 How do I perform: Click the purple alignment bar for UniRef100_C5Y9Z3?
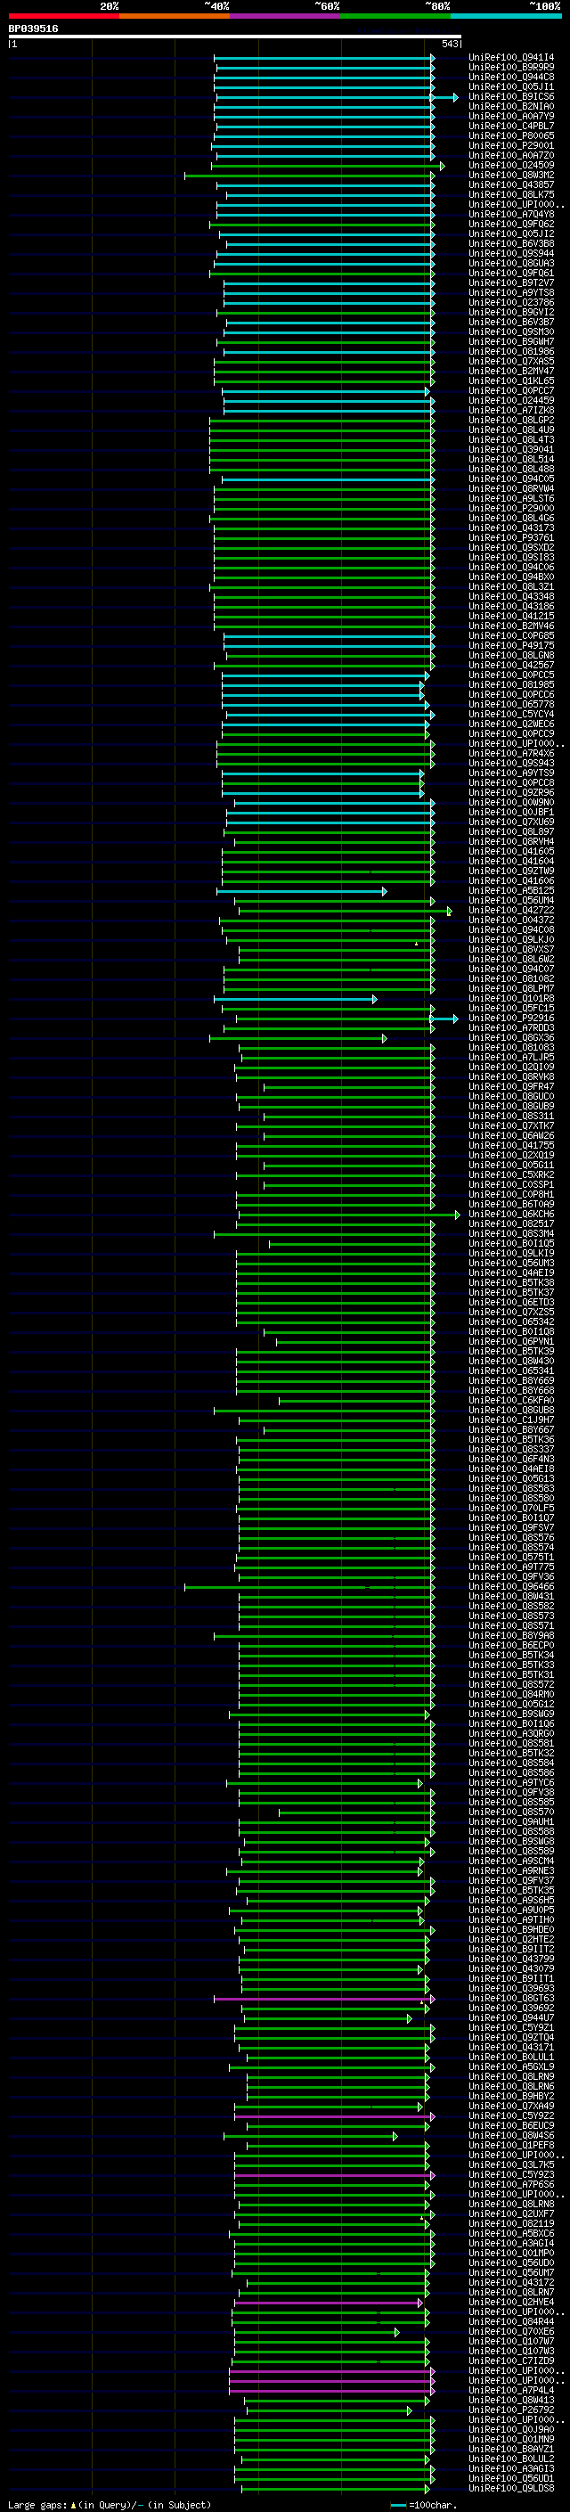[x=334, y=2174]
